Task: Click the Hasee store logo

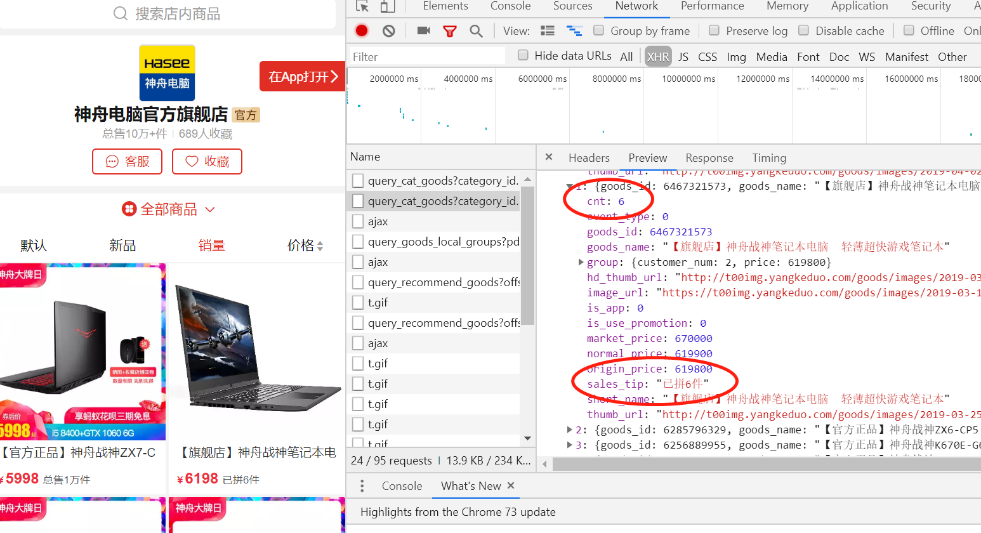Action: pos(167,72)
